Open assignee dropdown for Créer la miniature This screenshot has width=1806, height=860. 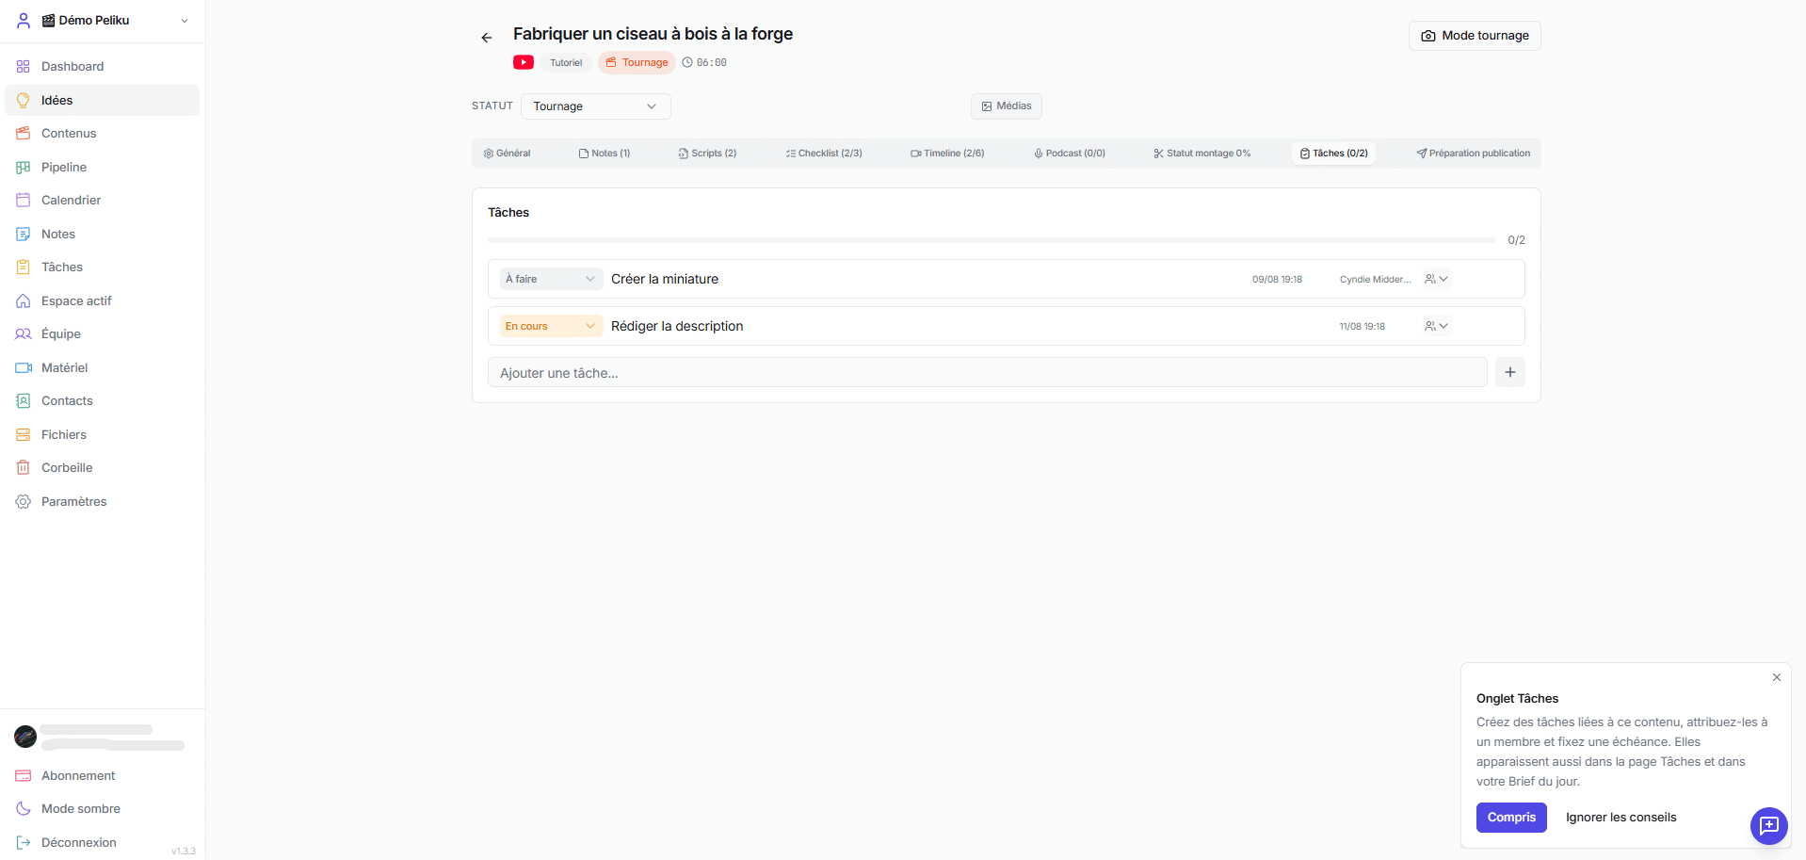pos(1437,279)
